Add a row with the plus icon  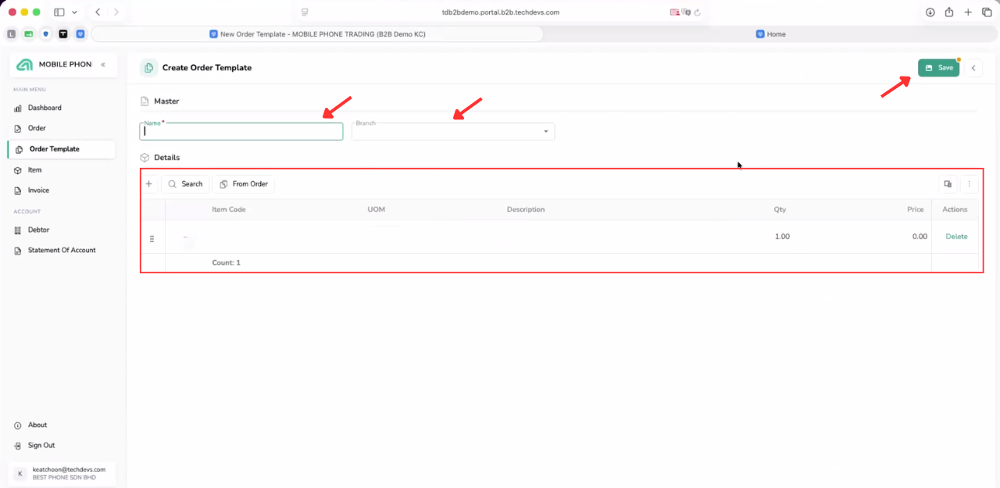click(x=149, y=184)
